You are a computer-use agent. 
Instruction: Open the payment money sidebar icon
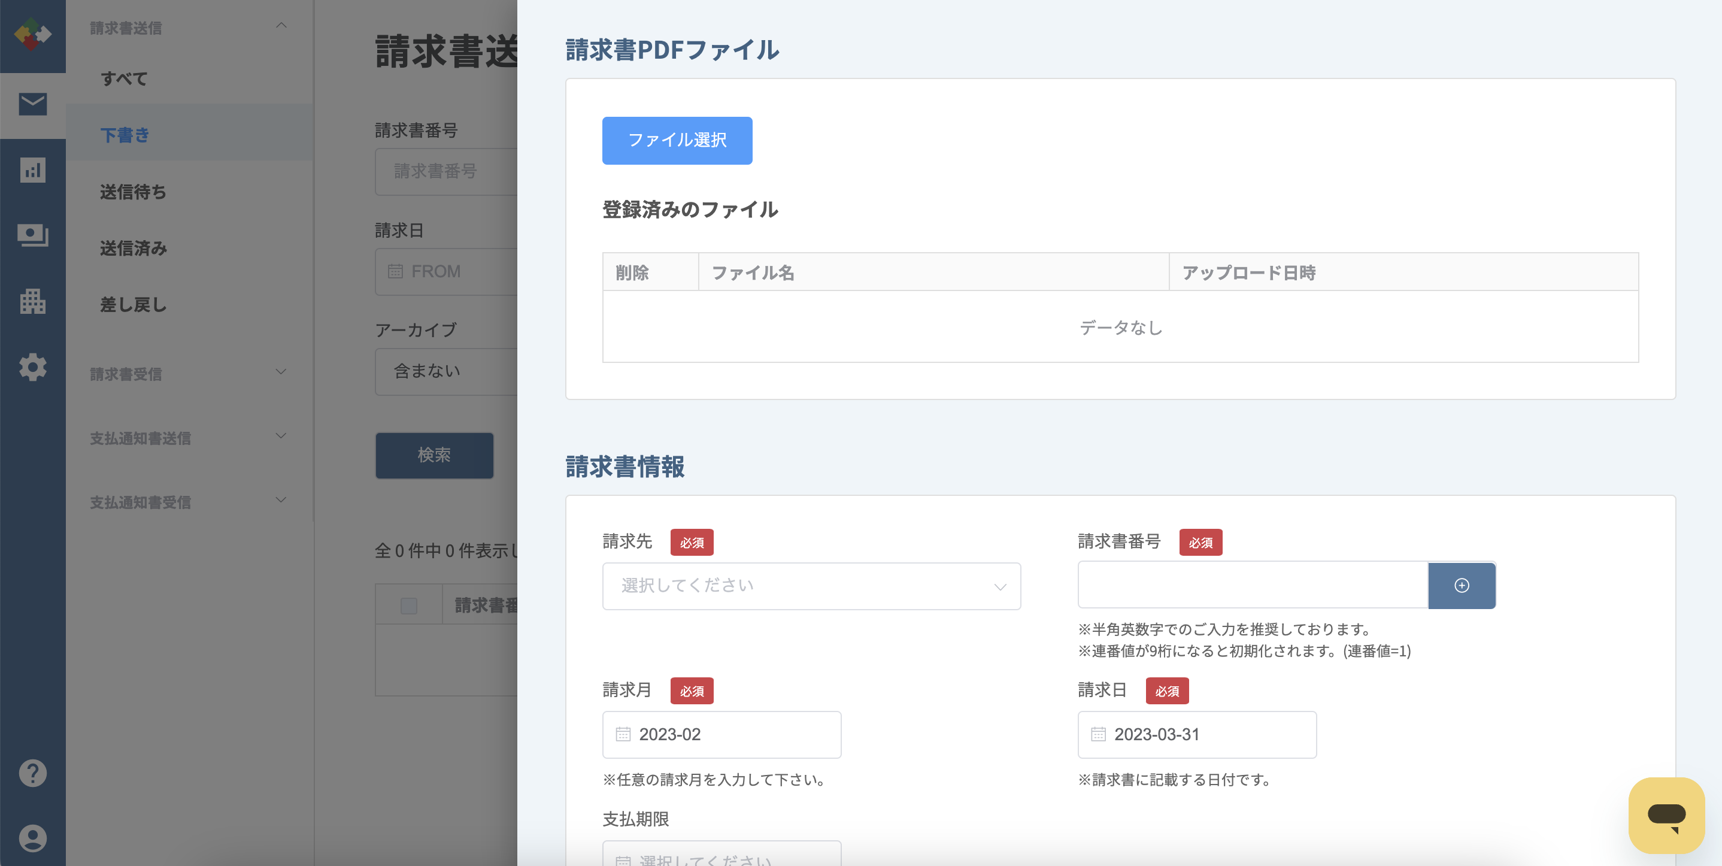click(x=33, y=235)
